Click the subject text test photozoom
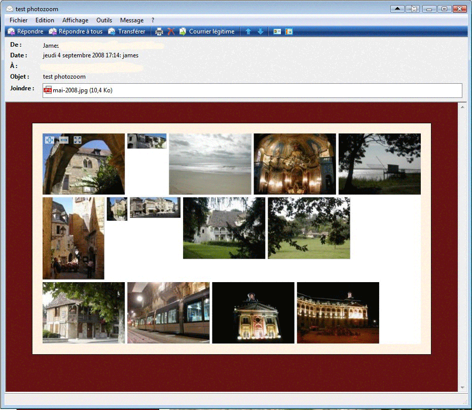472x410 pixels. [64, 77]
